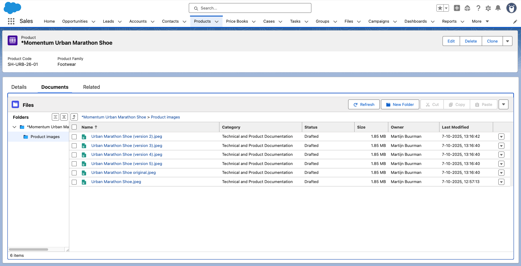
Task: Go to the Home navigation tab
Action: point(49,21)
